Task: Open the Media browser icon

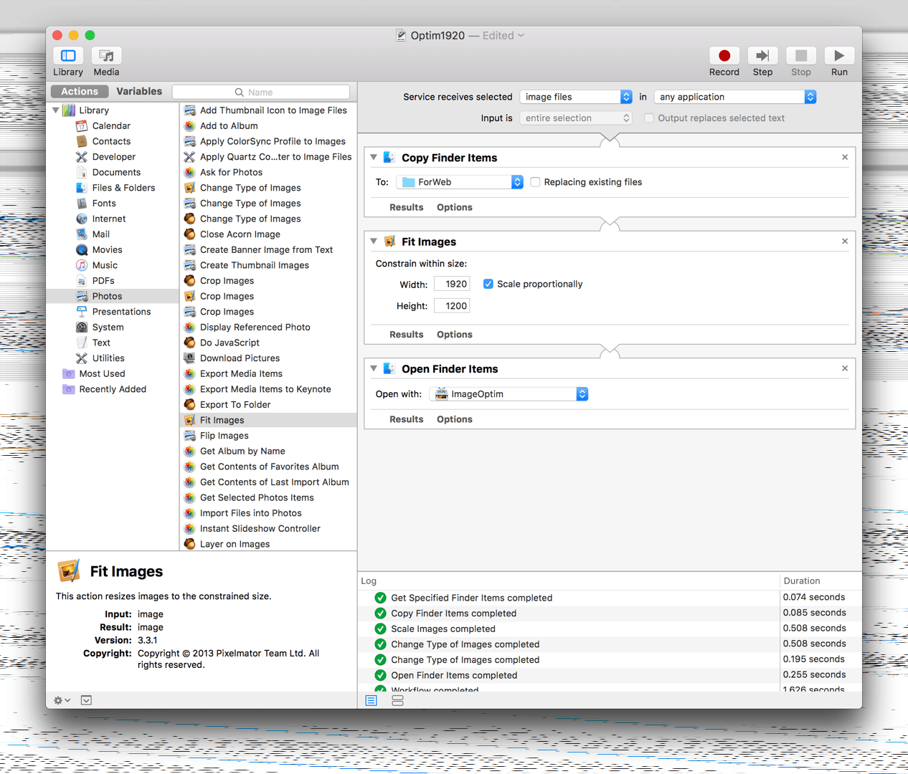Action: coord(106,56)
